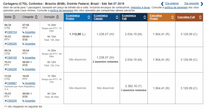
Task: Click the Chegada column header label
Action: point(28,17)
